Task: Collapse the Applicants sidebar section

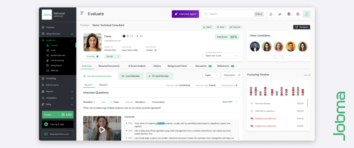Action: click(x=72, y=41)
